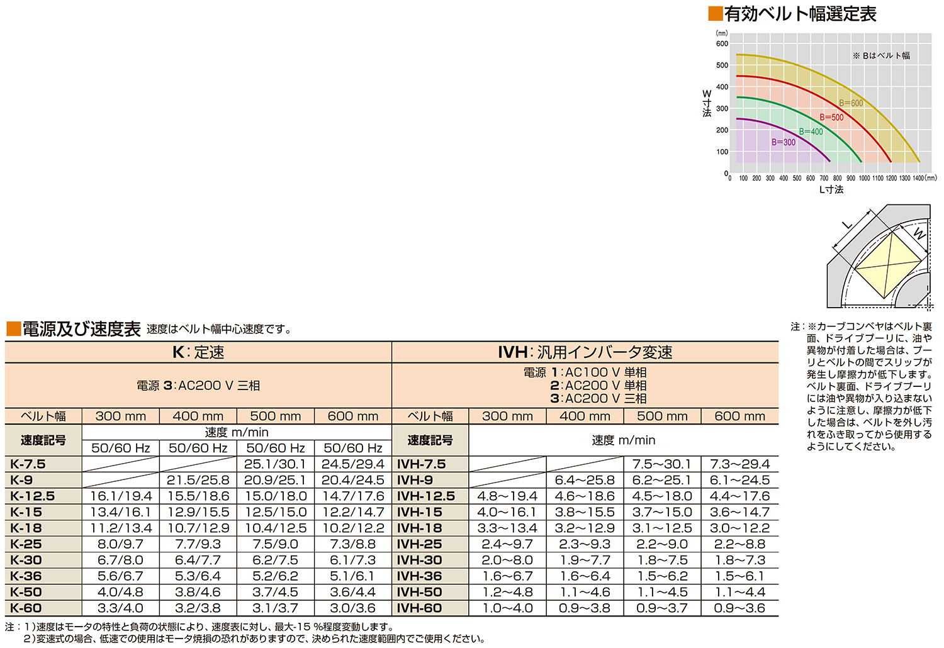Click the 1.2~4.8 cell

(507, 592)
